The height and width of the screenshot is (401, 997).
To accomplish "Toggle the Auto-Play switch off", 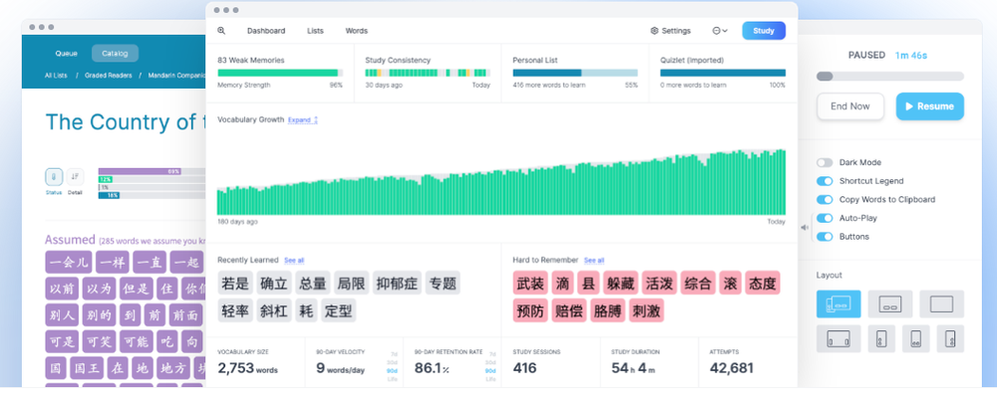I will click(x=825, y=218).
